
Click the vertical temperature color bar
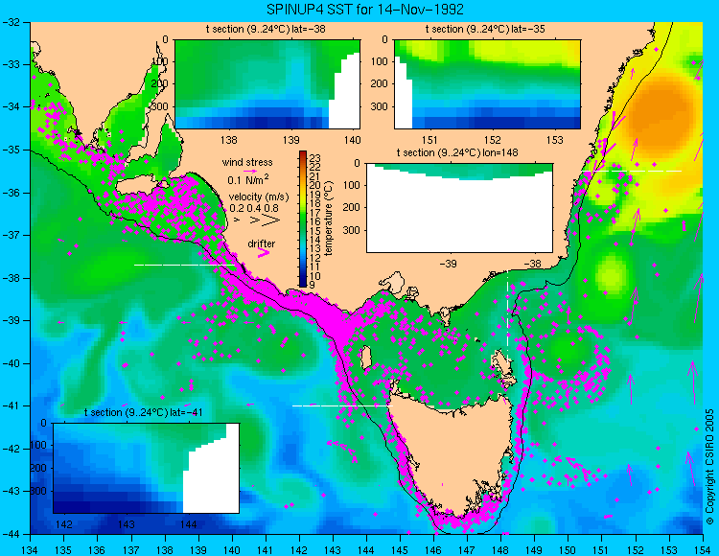click(x=303, y=219)
